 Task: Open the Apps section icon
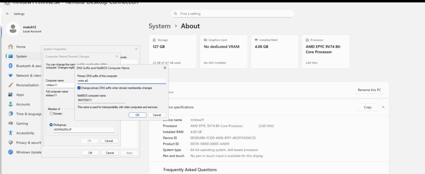(x=11, y=94)
